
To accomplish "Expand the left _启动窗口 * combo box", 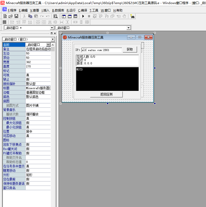I will coord(52,28).
